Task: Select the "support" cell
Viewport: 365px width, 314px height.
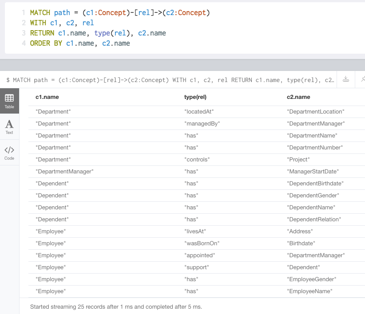Action: [x=196, y=267]
